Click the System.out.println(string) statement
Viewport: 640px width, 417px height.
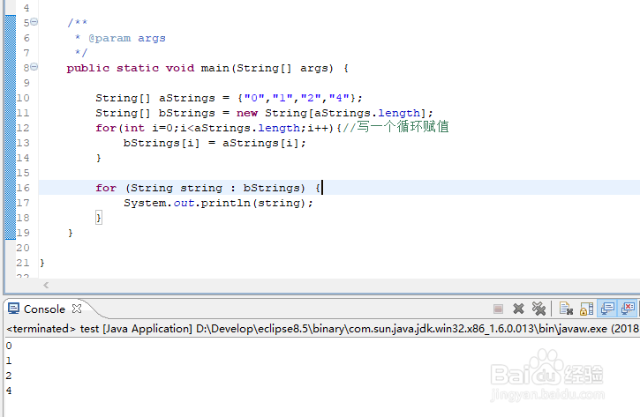coord(218,203)
